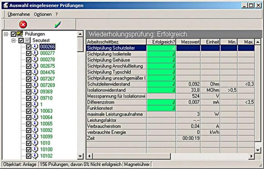264x169 pixels.
Task: Click the green checkmark accept icon
Action: [x=58, y=25]
